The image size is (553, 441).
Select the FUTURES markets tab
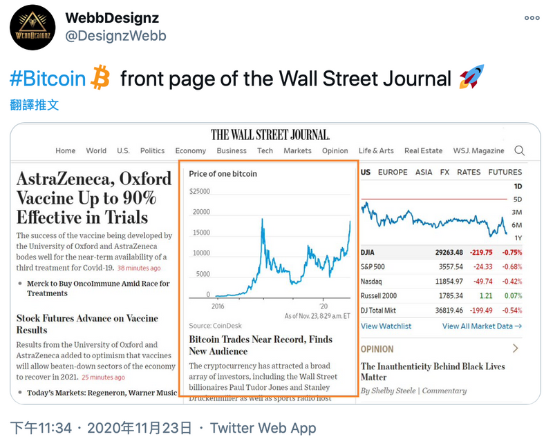505,173
